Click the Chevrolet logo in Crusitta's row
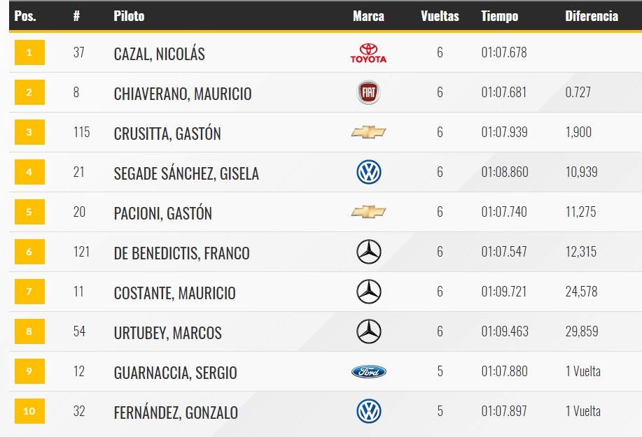 pos(368,132)
